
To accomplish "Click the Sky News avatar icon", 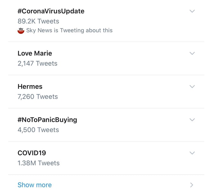I will click(21, 31).
